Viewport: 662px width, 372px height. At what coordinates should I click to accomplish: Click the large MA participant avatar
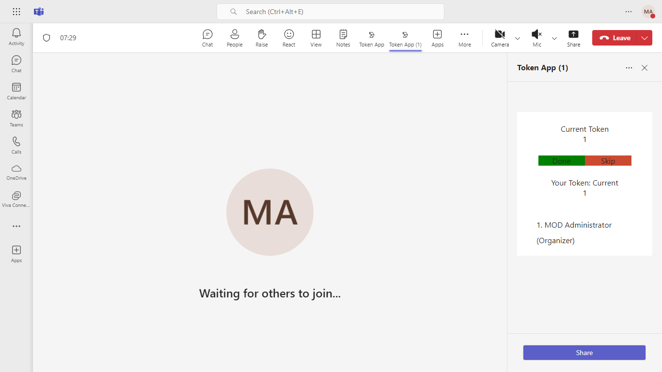pyautogui.click(x=270, y=212)
